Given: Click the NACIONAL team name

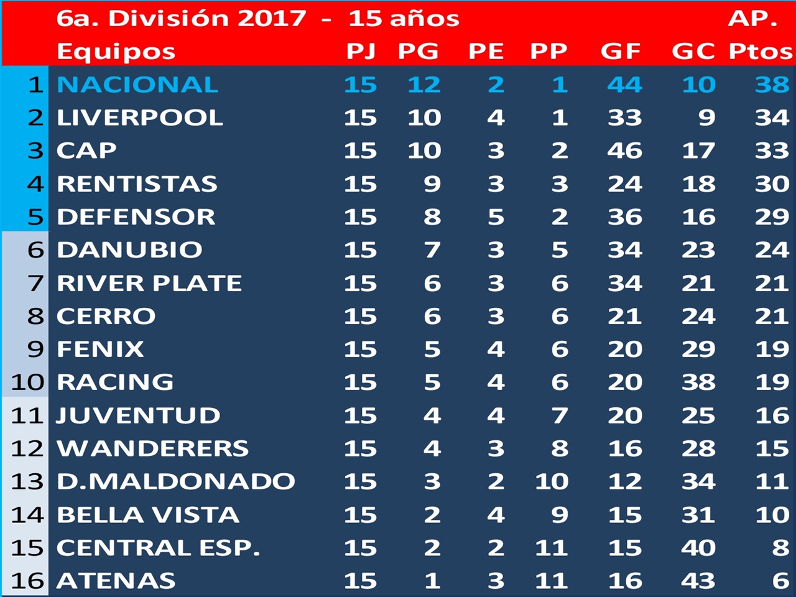Looking at the screenshot, I should coord(137,85).
